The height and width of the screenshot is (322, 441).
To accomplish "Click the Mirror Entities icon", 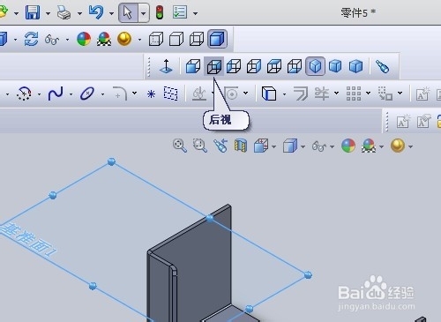I will [x=321, y=94].
